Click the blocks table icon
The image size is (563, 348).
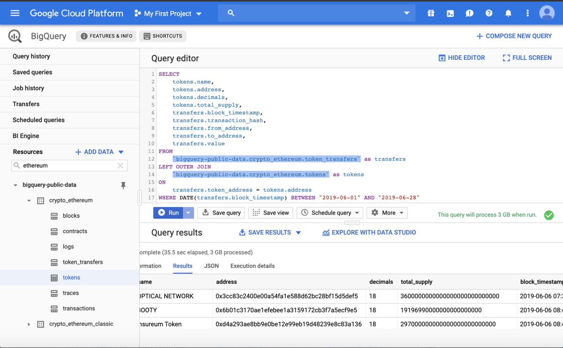(54, 216)
